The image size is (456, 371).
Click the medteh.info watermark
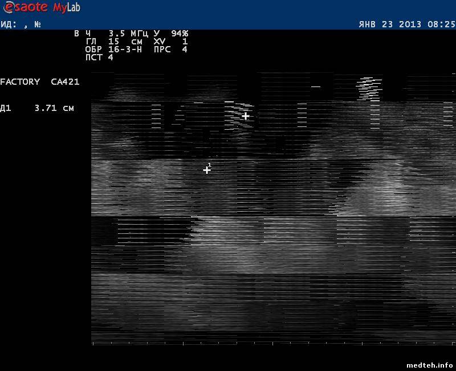pyautogui.click(x=430, y=365)
